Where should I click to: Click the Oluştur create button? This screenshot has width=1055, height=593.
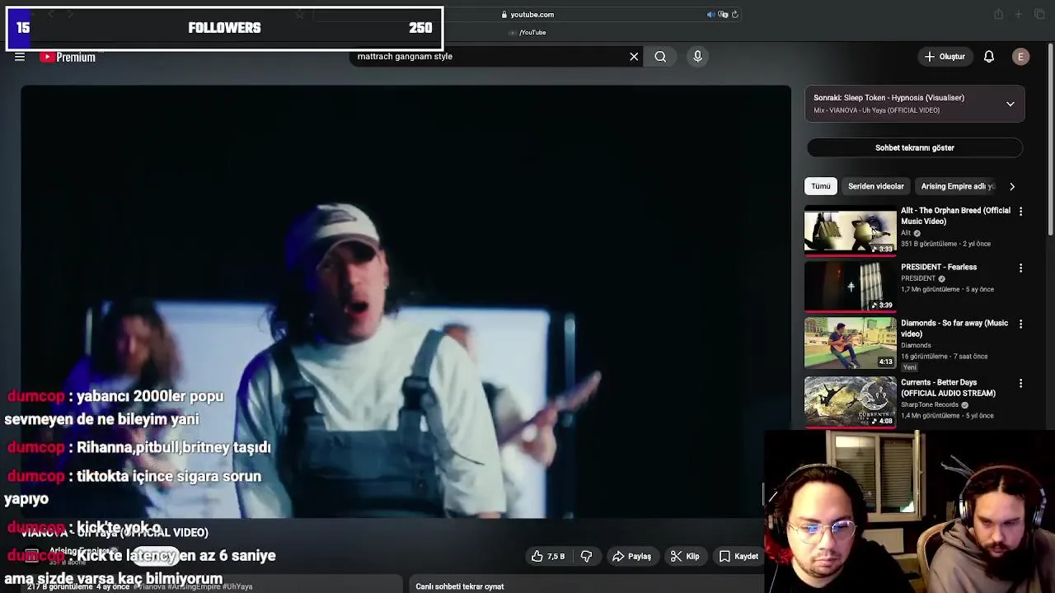point(945,57)
